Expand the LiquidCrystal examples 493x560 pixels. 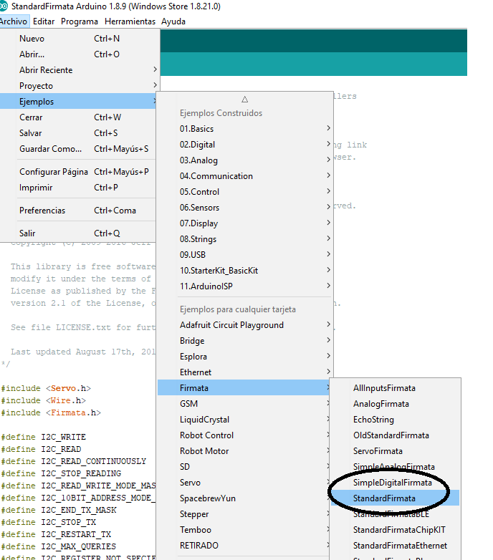click(x=204, y=420)
